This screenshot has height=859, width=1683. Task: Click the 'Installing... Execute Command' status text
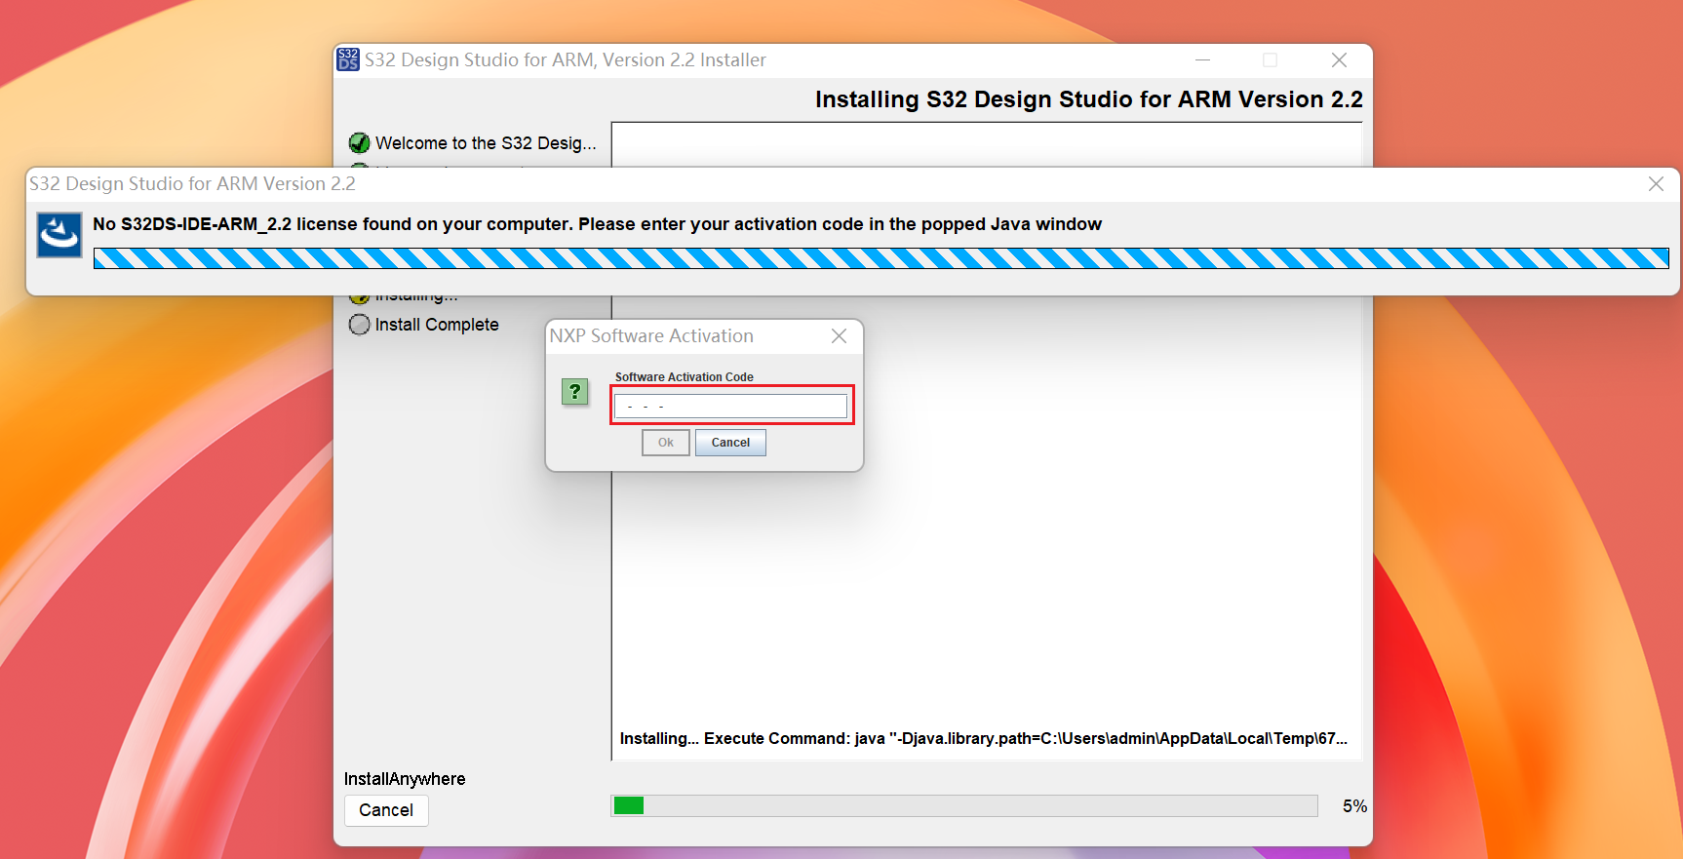(x=984, y=738)
